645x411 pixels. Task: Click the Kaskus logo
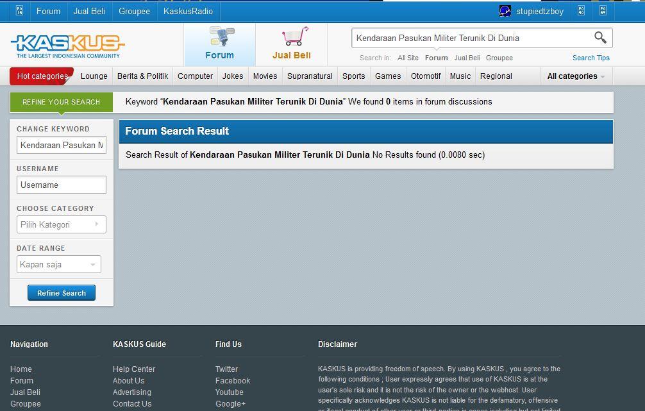tap(67, 46)
